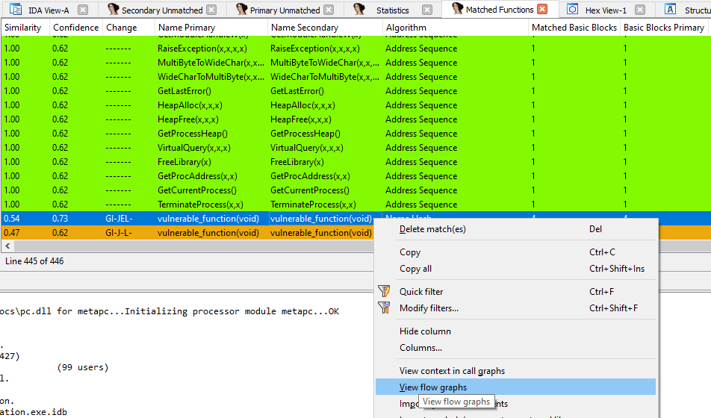Open the Columns... dialog entry
The width and height of the screenshot is (711, 418).
point(420,347)
